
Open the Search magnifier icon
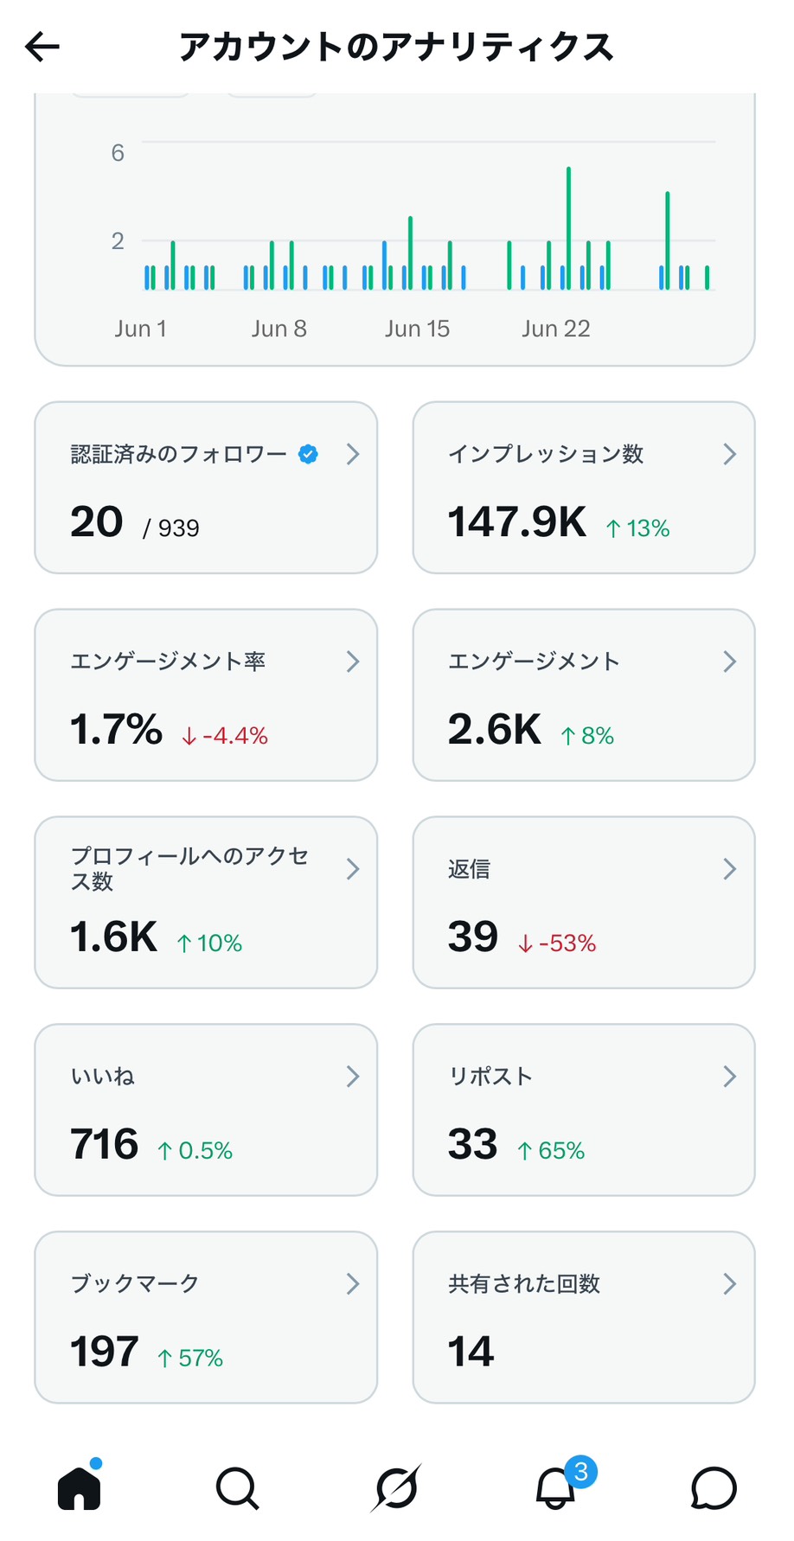(238, 1488)
